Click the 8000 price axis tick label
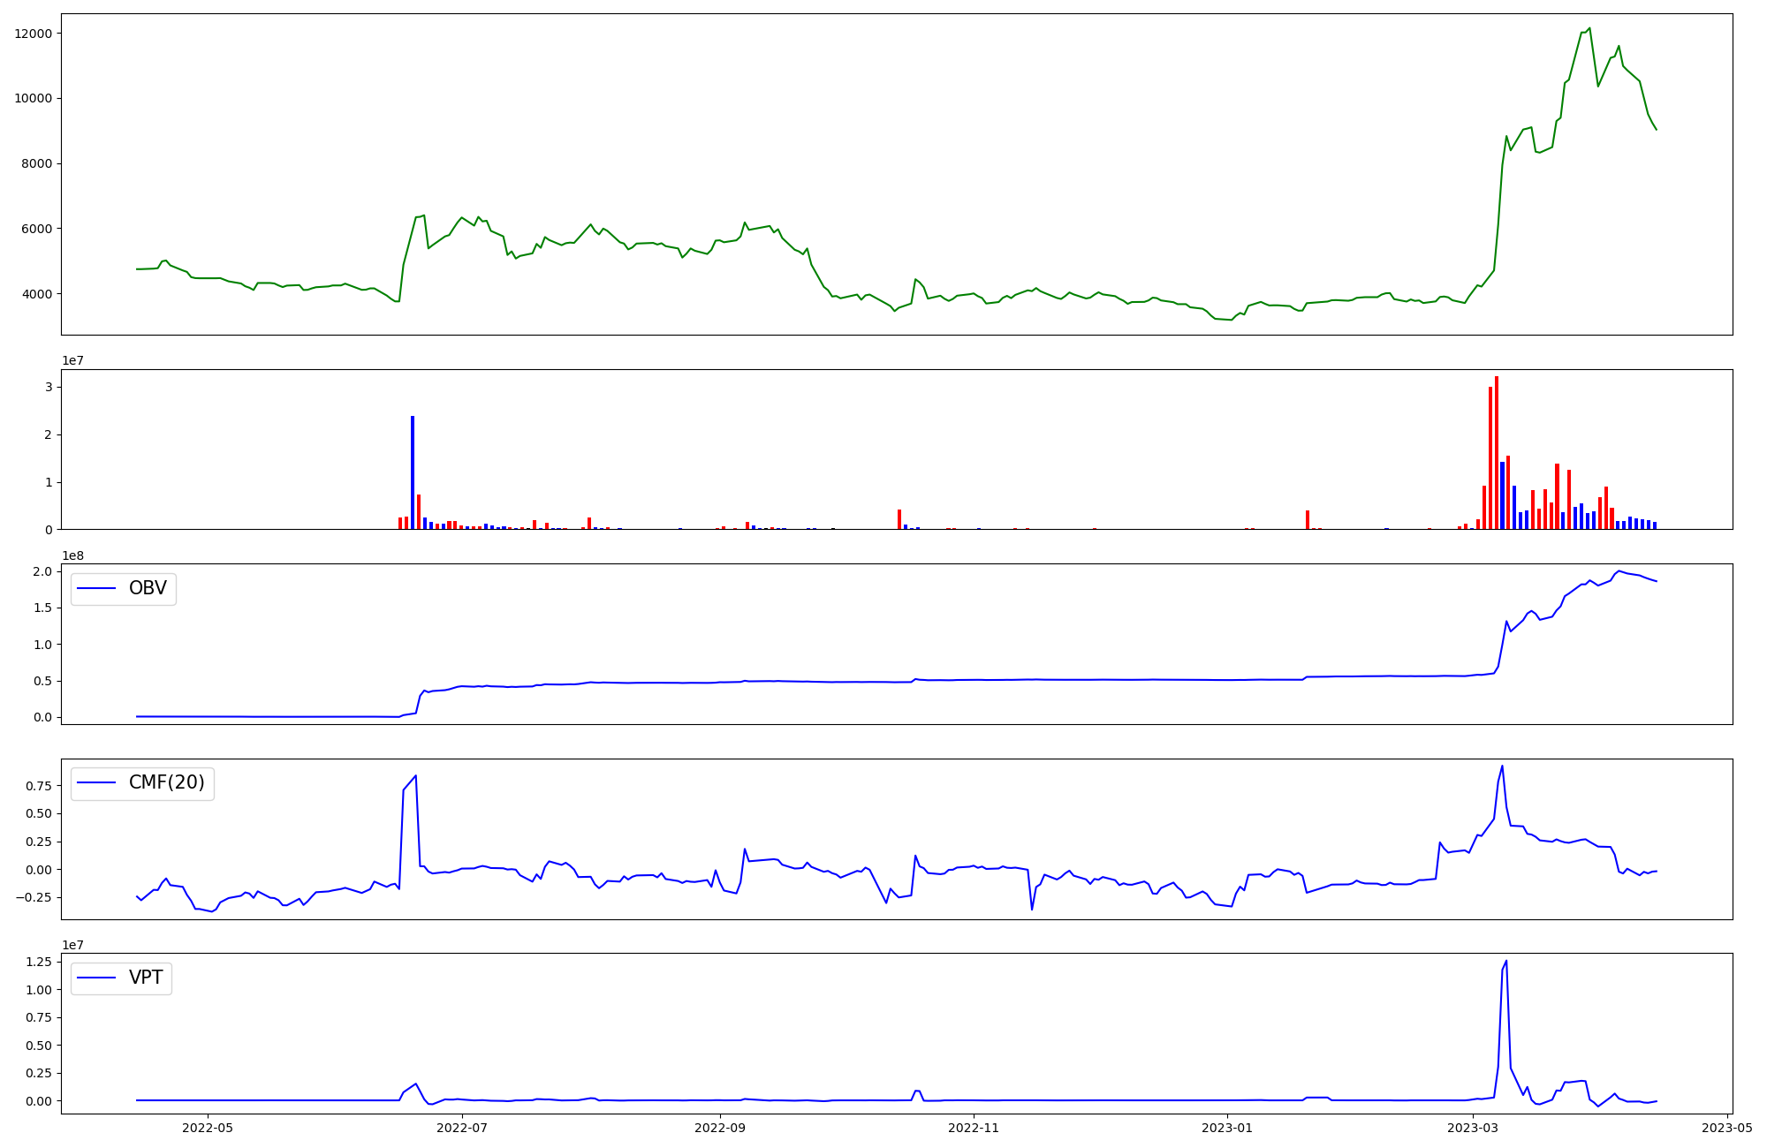 [36, 163]
